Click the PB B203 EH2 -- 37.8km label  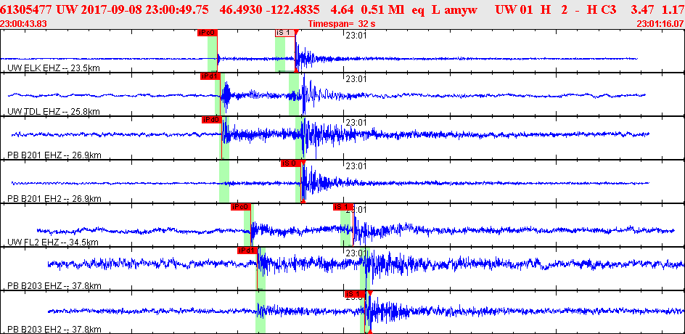coord(54,330)
